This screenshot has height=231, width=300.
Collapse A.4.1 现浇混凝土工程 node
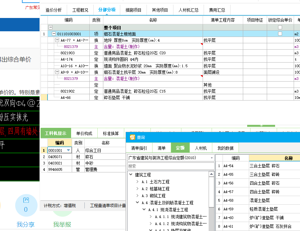pyautogui.click(x=144, y=209)
